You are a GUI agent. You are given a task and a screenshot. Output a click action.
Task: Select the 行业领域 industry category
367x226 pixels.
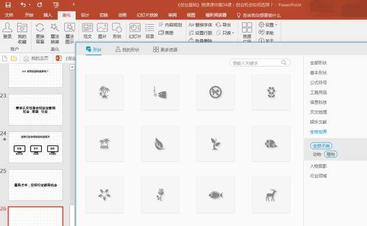click(x=318, y=176)
